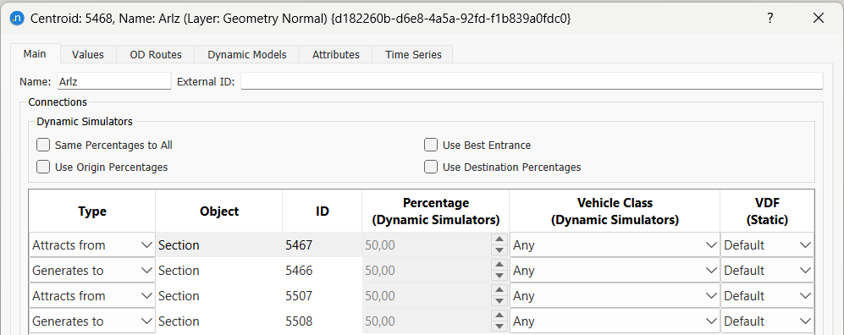Open the Dynamic Models tab
Screen dimensions: 844x335
click(247, 54)
